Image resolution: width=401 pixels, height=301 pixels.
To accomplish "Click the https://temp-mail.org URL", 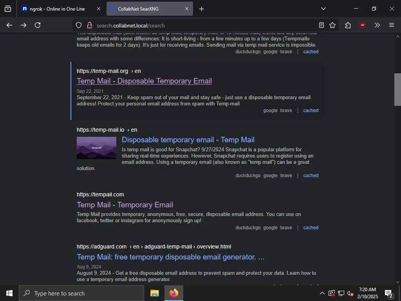I will click(102, 71).
